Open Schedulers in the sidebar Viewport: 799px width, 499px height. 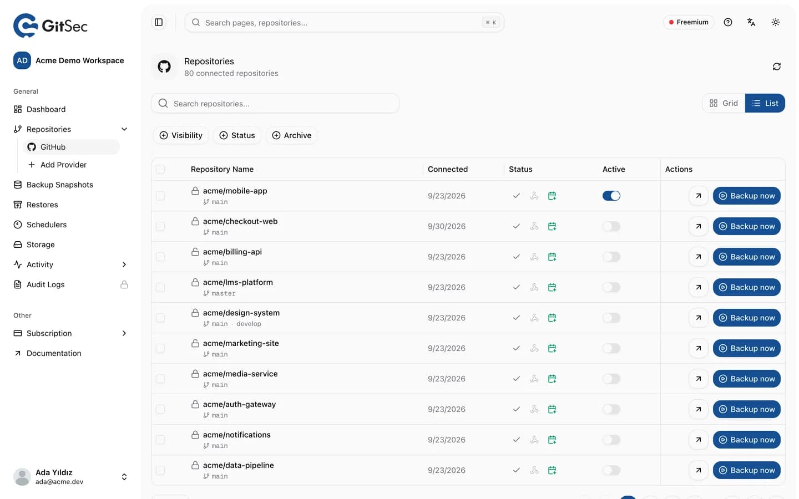[71, 225]
